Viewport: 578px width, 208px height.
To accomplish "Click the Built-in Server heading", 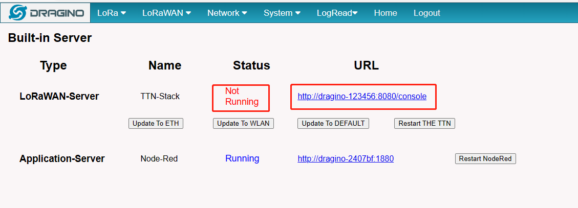I will [50, 37].
